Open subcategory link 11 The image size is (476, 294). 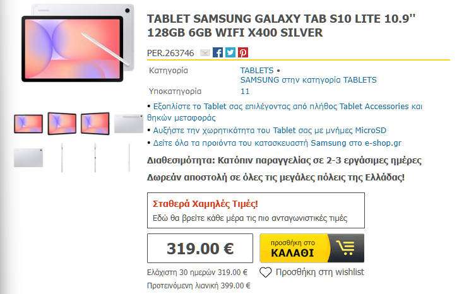[x=245, y=91]
